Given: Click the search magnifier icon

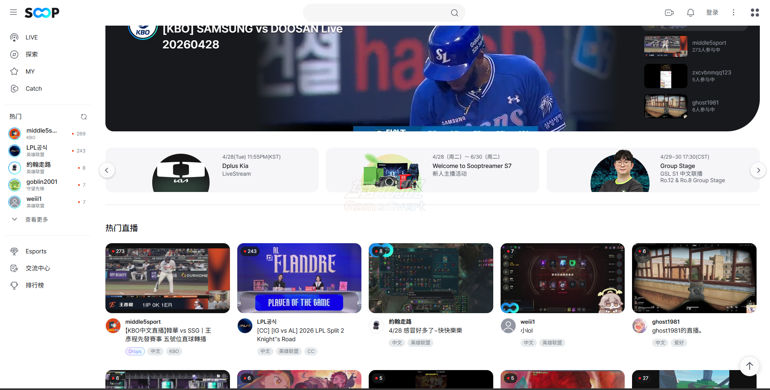Looking at the screenshot, I should click(x=454, y=13).
